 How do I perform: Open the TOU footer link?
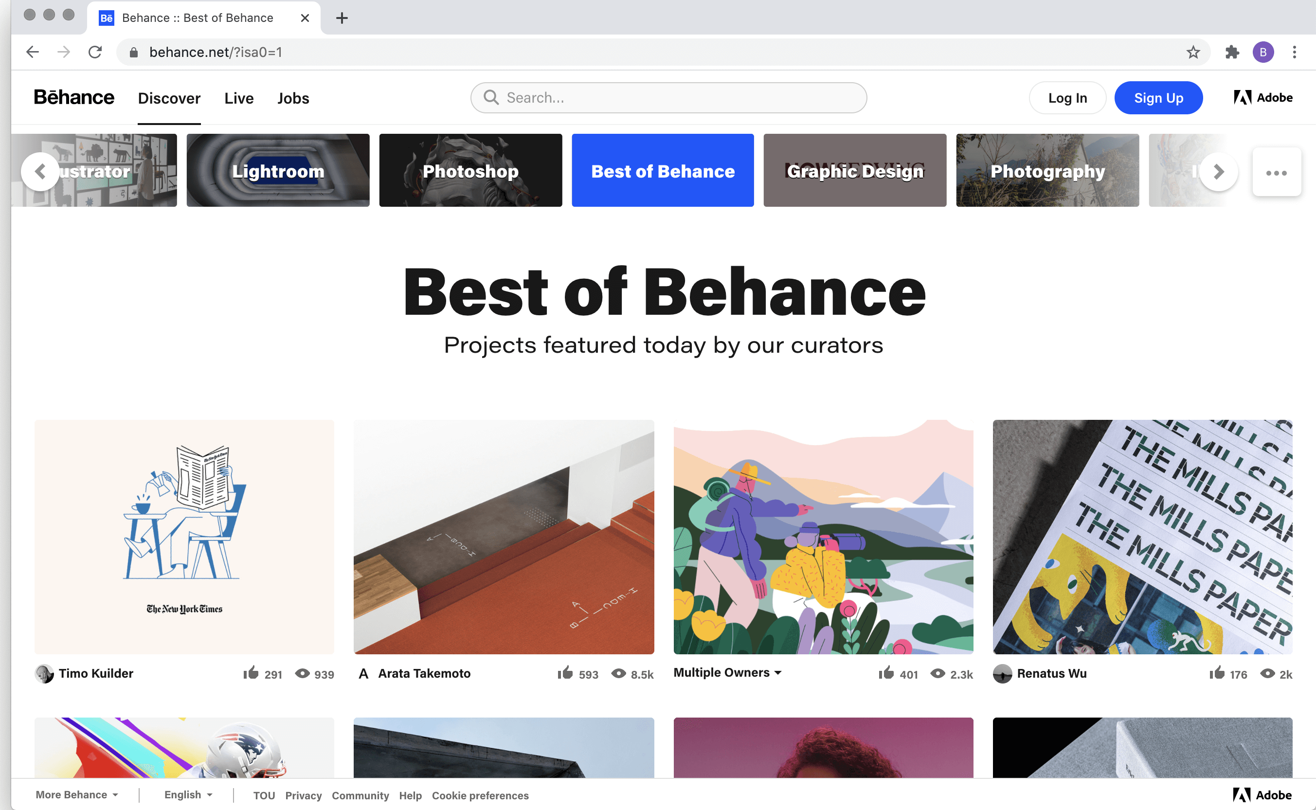(264, 795)
